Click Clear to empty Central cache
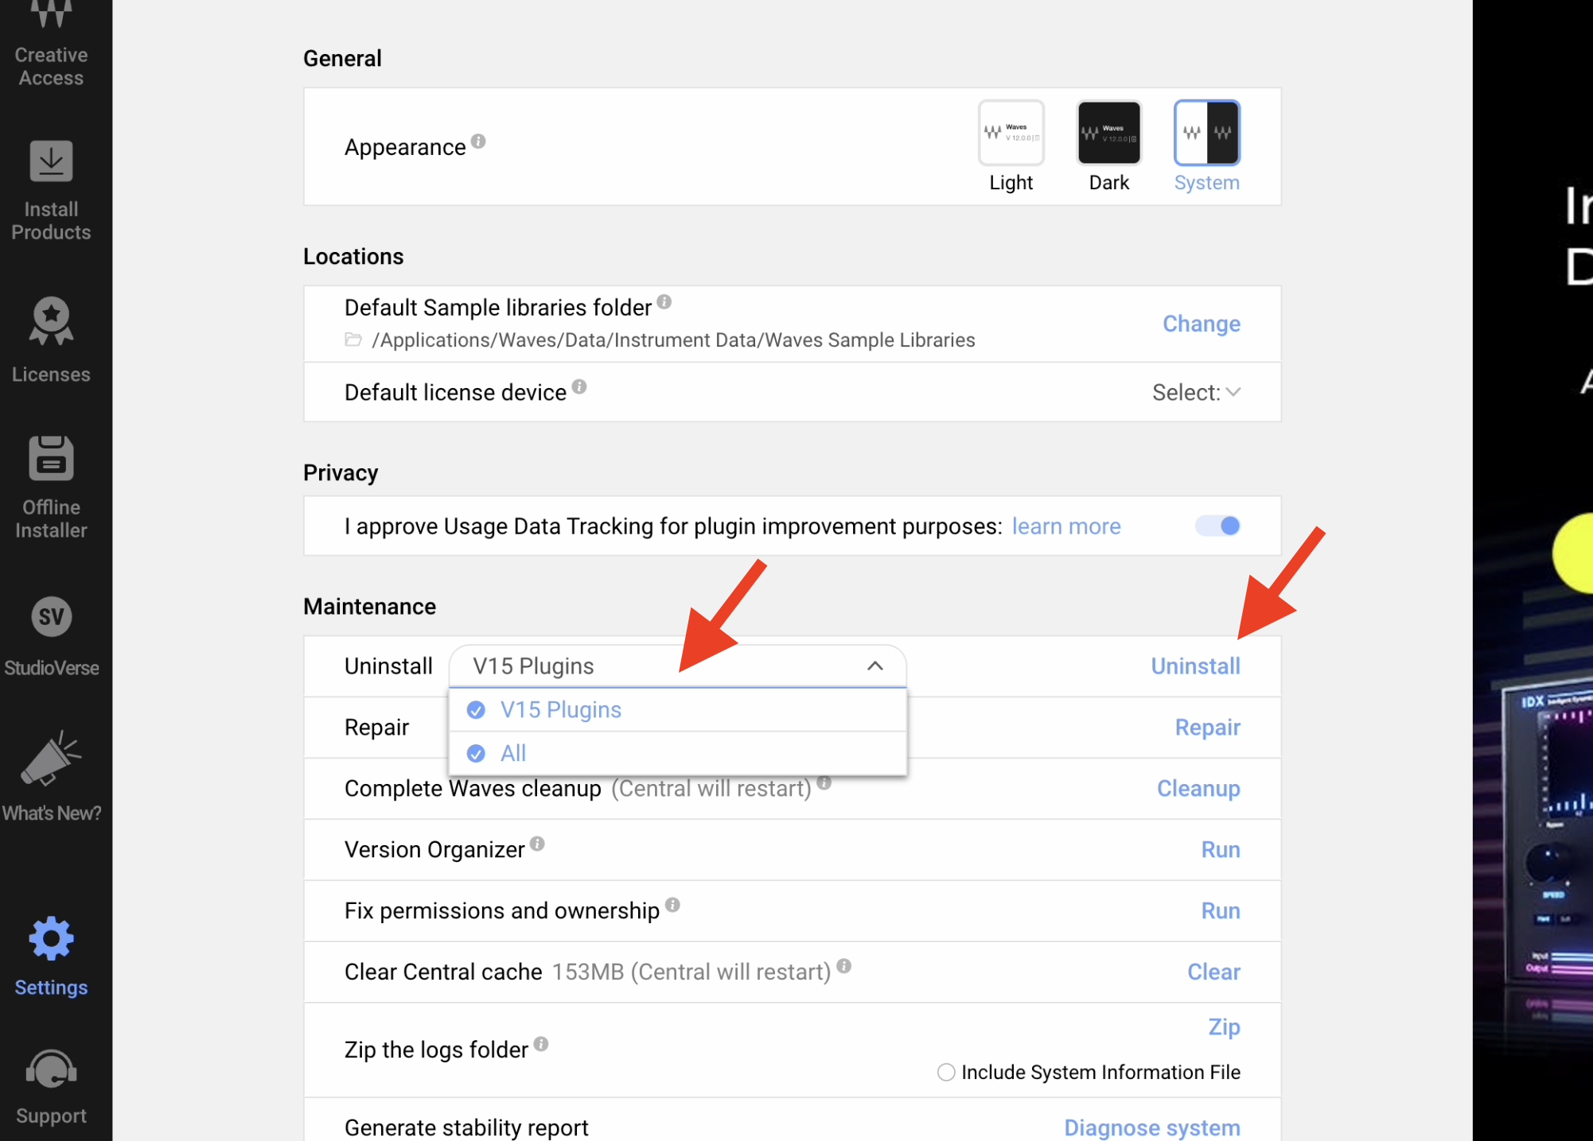Viewport: 1593px width, 1141px height. (x=1213, y=972)
